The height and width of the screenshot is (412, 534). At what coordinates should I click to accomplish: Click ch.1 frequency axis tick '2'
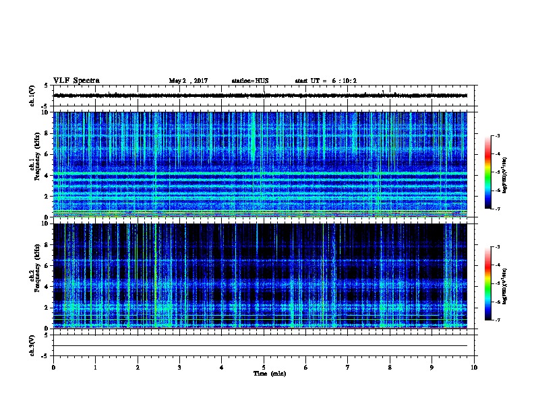(47, 197)
